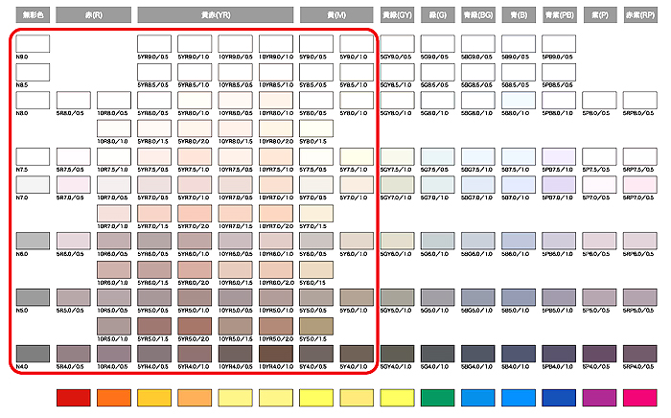Pick the vivid green swatch in bottom row
Image resolution: width=671 pixels, height=418 pixels.
point(436,397)
